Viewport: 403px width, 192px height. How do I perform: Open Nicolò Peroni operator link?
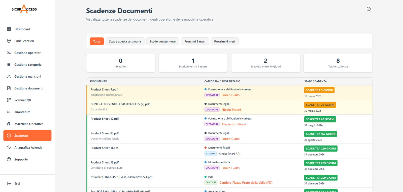click(x=231, y=110)
